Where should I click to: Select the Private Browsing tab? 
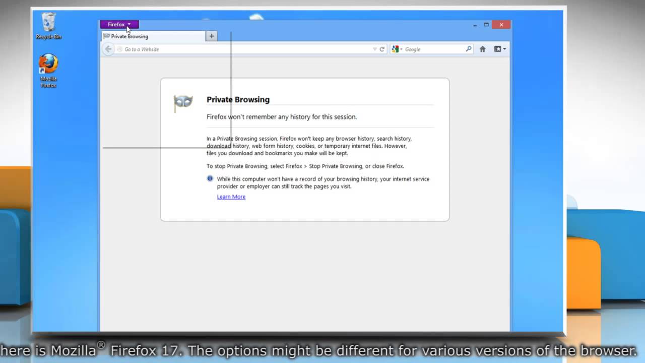[x=154, y=36]
